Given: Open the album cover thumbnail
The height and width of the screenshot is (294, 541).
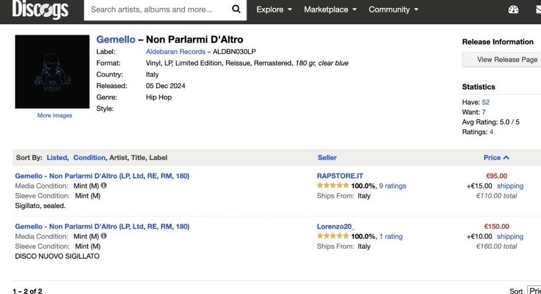Looking at the screenshot, I should [x=52, y=72].
